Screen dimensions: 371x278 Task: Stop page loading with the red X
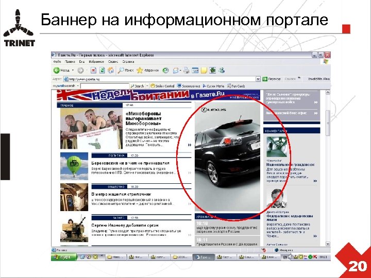(93, 70)
